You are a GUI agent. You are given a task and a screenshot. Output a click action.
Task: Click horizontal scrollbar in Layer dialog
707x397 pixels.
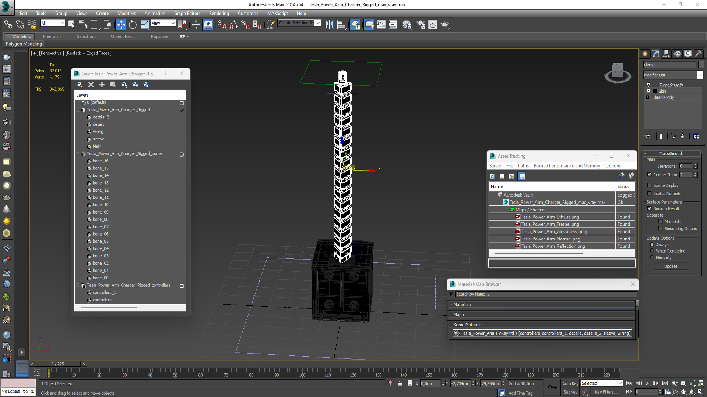pyautogui.click(x=109, y=307)
